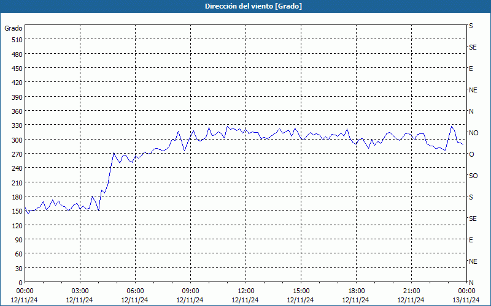
Task: Pick the 180 value on the left axis
Action: click(x=17, y=197)
